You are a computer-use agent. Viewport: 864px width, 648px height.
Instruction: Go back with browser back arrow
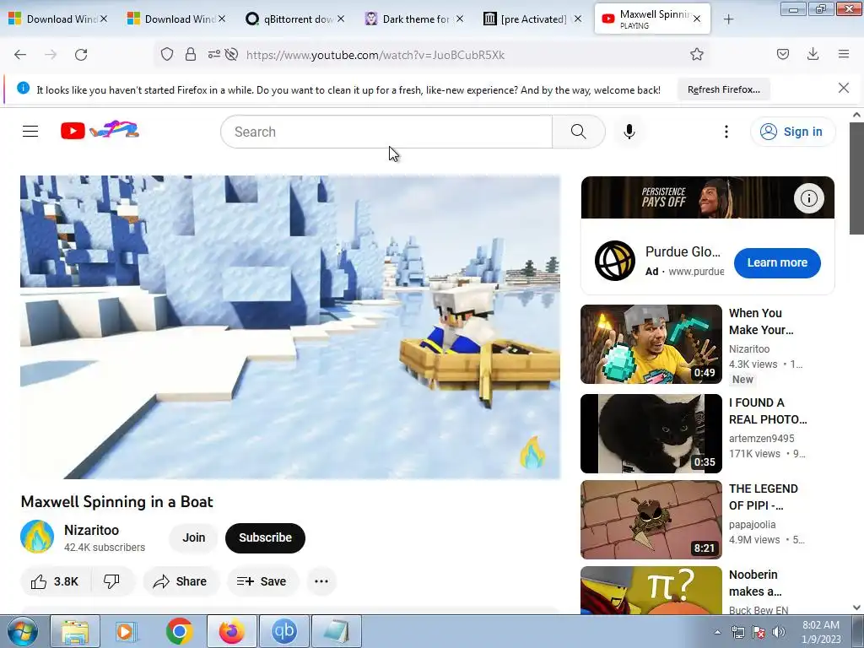[x=20, y=55]
